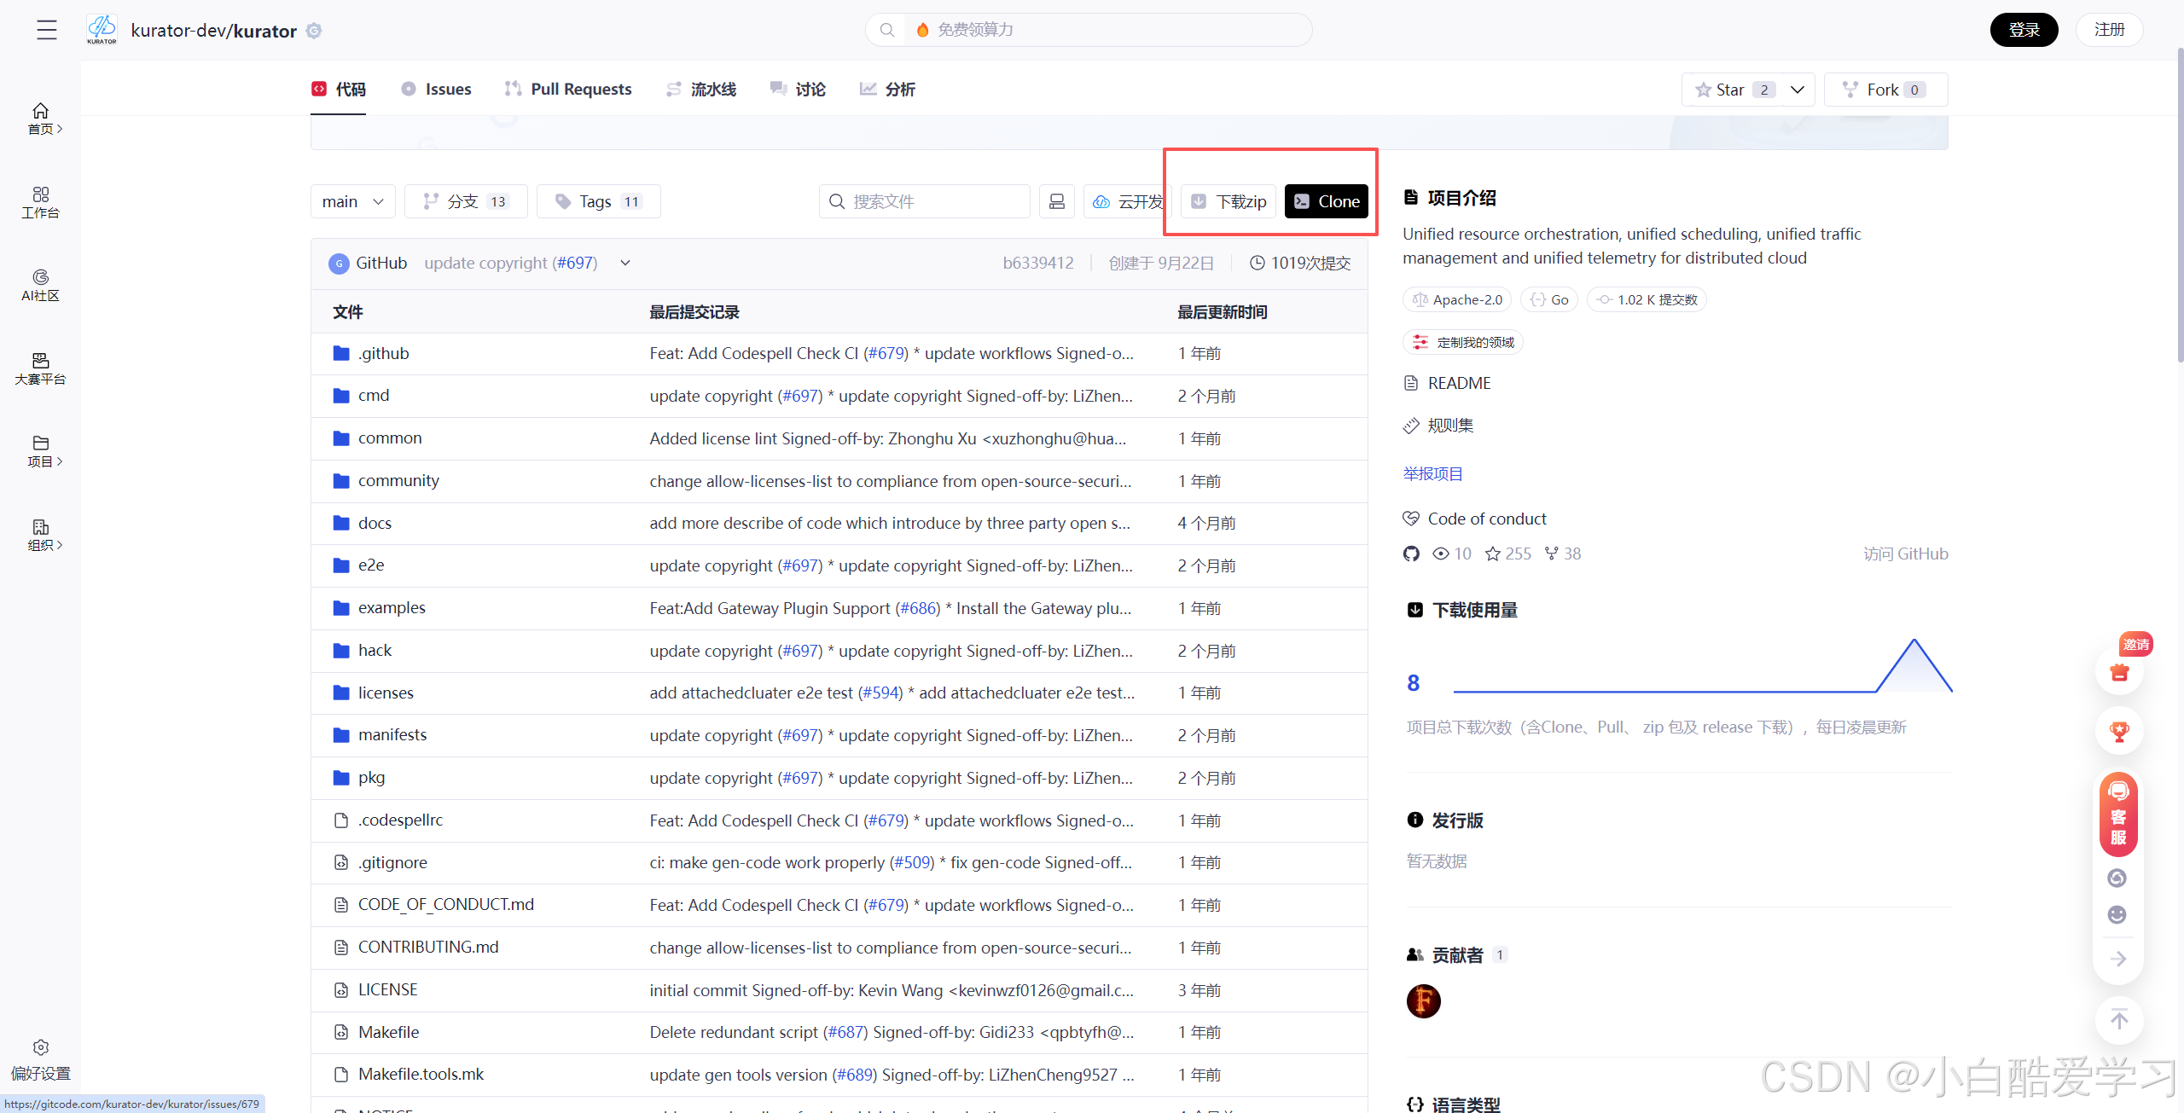Click the GitHub octocat icon
Image resolution: width=2184 pixels, height=1113 pixels.
[1411, 554]
